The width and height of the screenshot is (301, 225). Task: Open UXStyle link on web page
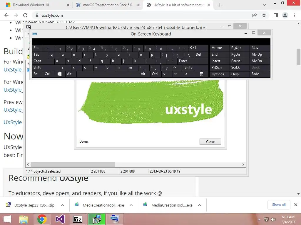tap(13, 122)
